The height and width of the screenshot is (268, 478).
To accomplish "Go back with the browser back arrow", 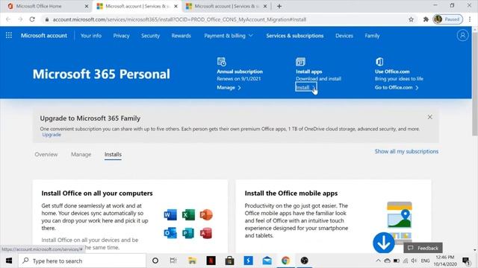I will click(8, 19).
